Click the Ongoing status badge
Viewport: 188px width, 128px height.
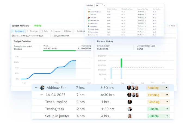pos(38,26)
